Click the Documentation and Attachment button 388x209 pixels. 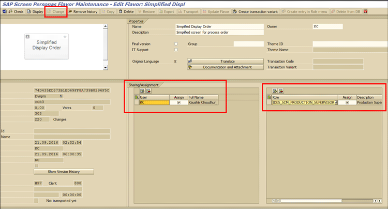(x=227, y=67)
